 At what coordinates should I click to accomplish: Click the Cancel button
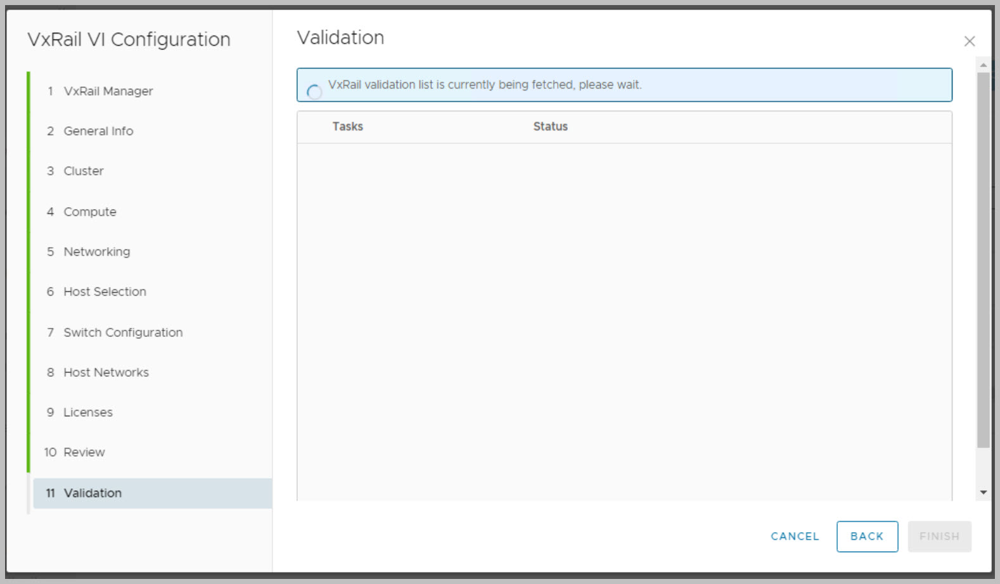coord(795,536)
